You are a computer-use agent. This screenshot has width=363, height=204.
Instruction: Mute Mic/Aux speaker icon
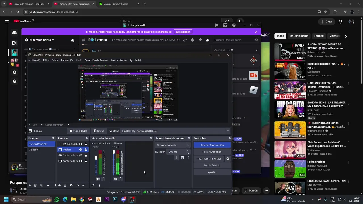tap(115, 179)
